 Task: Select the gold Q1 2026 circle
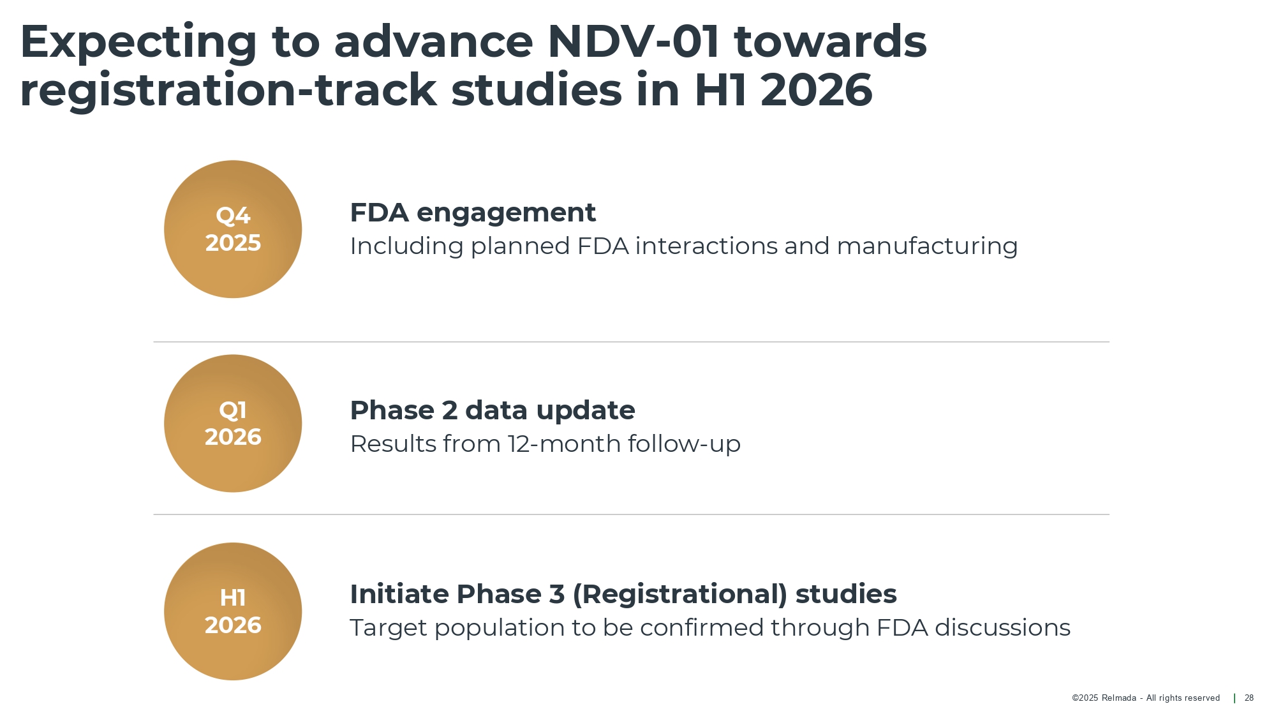(233, 423)
